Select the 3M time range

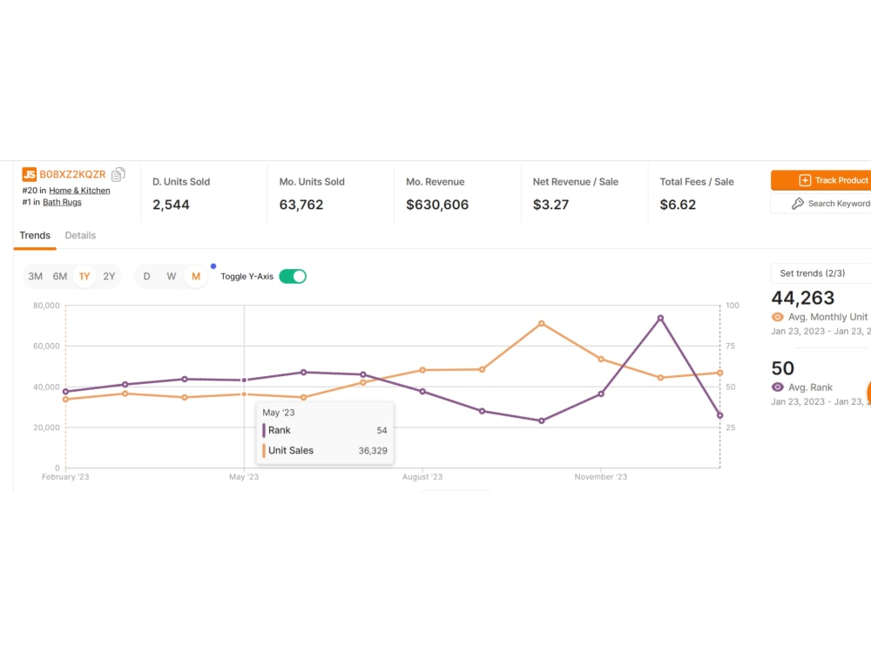pos(36,277)
